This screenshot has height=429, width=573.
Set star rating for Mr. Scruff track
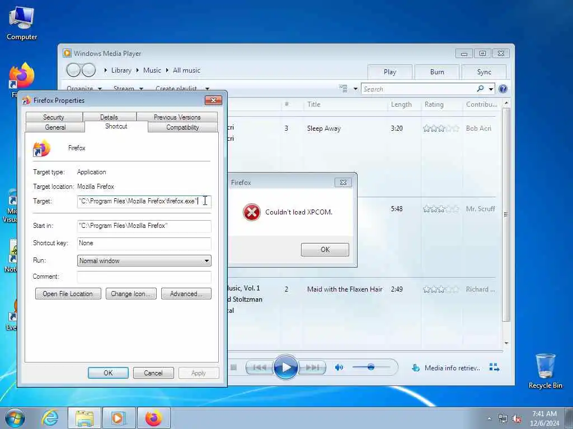[441, 209]
